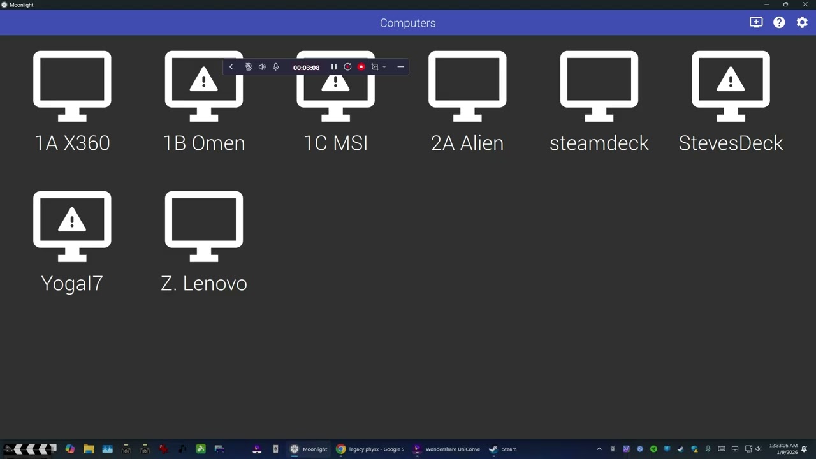Image resolution: width=816 pixels, height=459 pixels.
Task: Collapse recorder toolbar with back chevron
Action: (x=231, y=67)
